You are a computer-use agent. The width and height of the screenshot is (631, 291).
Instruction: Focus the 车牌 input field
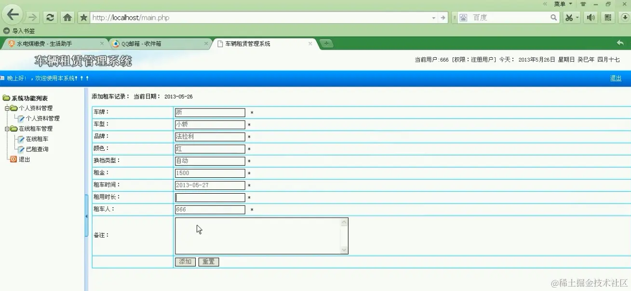click(210, 112)
